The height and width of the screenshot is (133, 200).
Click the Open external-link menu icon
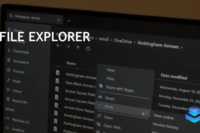click(99, 116)
